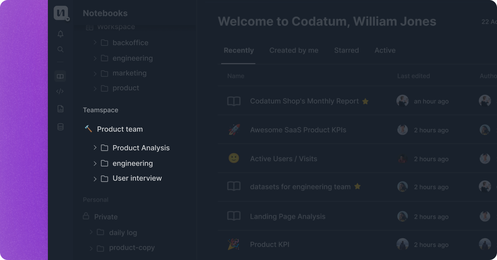This screenshot has width=497, height=260.
Task: Open the Landing Page Analysis notebook
Action: (x=287, y=216)
